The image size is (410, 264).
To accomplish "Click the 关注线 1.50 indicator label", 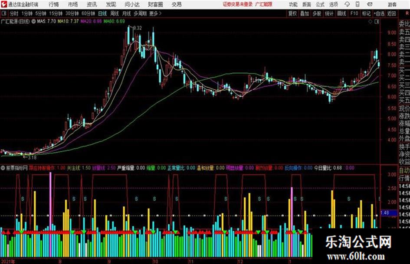I will coord(79,168).
